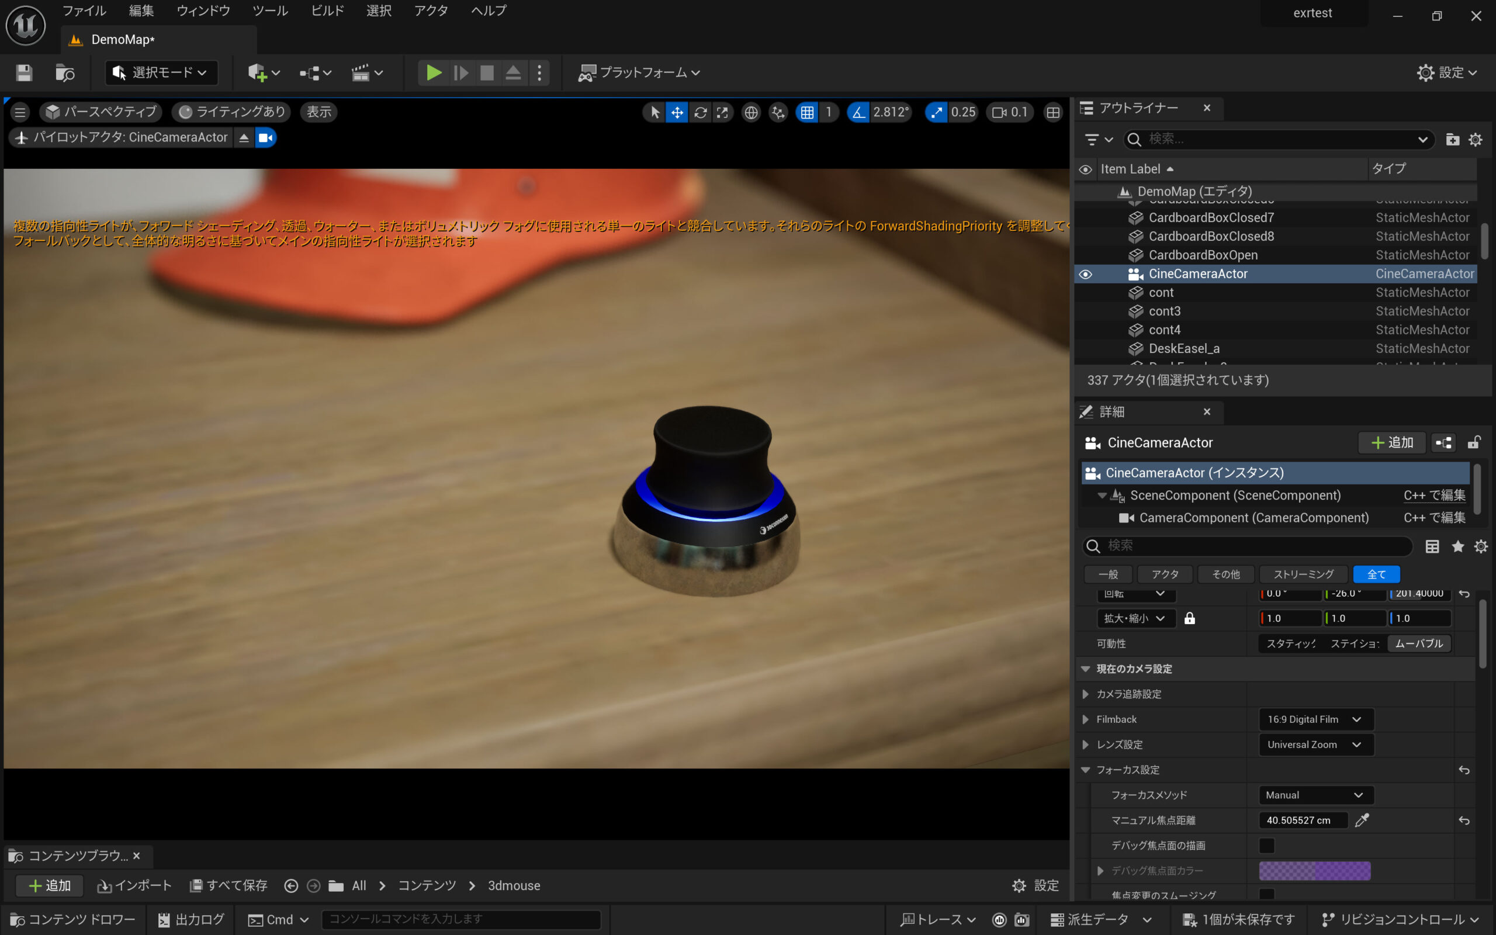Click the eject pilot actor icon

244,138
